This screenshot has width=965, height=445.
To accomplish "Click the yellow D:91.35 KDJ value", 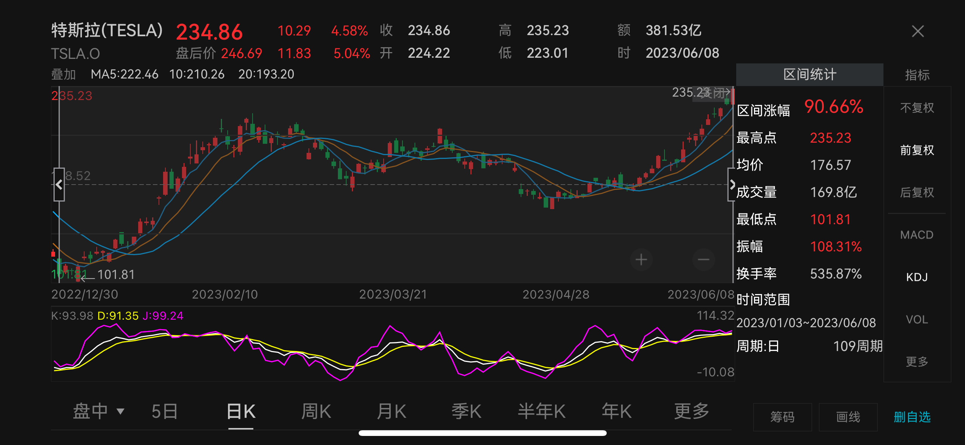I will [118, 316].
